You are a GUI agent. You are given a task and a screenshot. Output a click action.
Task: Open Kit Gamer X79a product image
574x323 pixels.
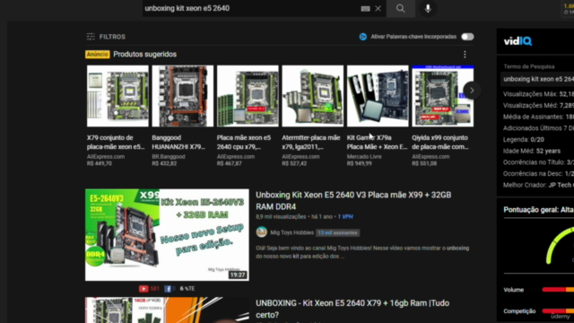[378, 96]
